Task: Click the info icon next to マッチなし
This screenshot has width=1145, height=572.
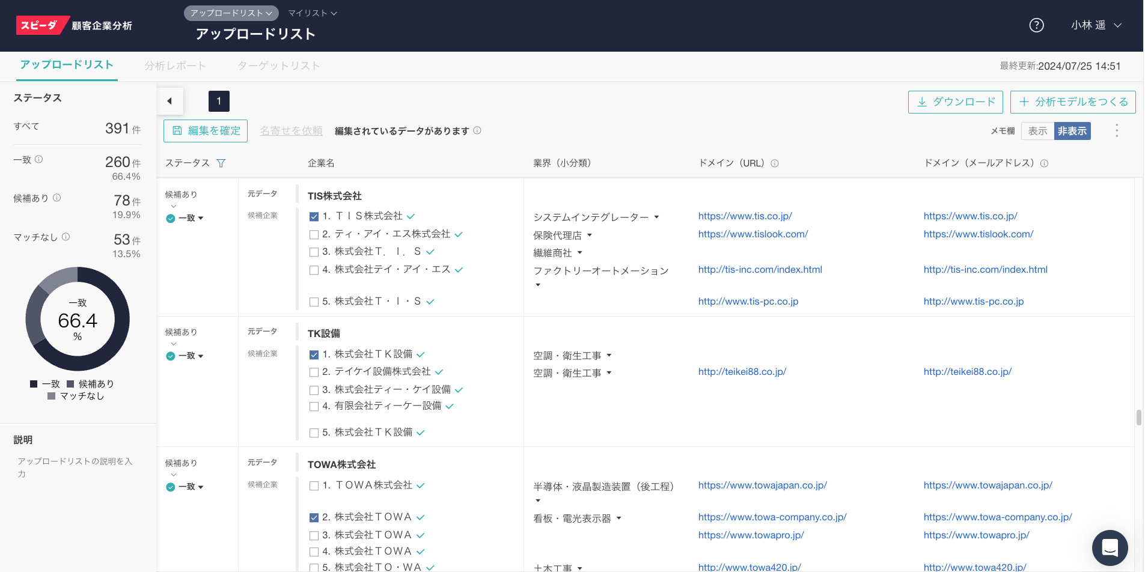Action: coord(66,237)
